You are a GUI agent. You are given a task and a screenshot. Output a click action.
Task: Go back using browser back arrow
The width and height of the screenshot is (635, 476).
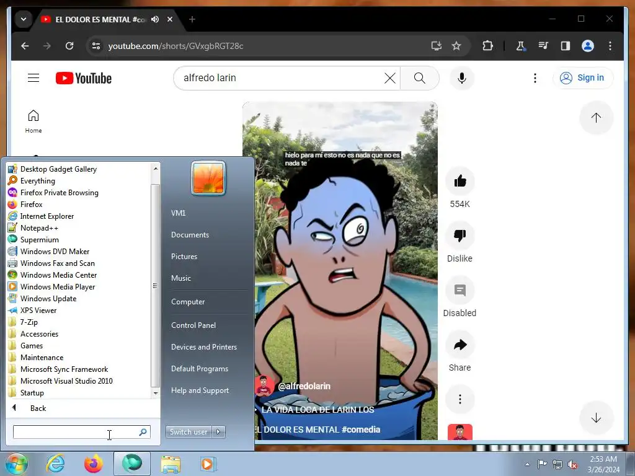coord(25,46)
